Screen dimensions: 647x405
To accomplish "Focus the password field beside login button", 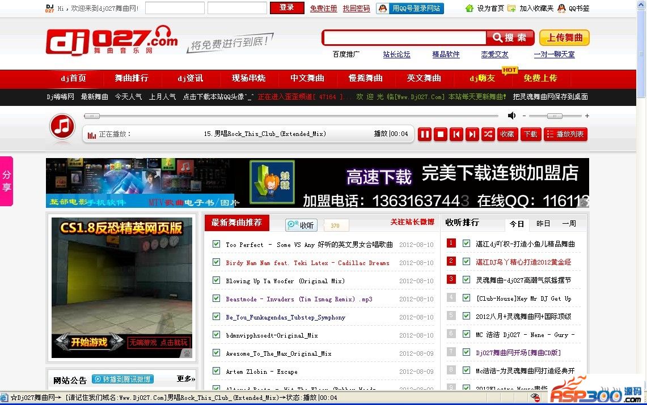I will coord(237,8).
